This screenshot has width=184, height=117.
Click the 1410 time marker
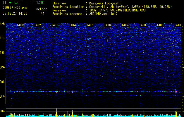pos(178,25)
